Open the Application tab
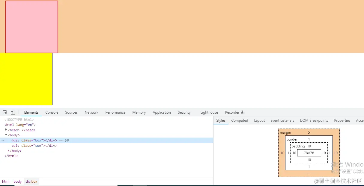 click(162, 112)
